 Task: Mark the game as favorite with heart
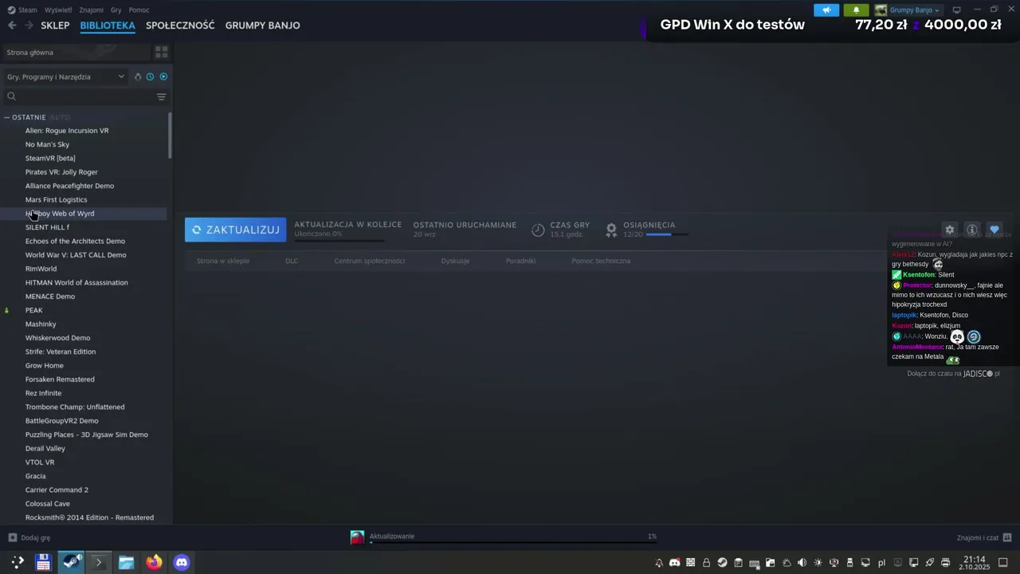994,230
